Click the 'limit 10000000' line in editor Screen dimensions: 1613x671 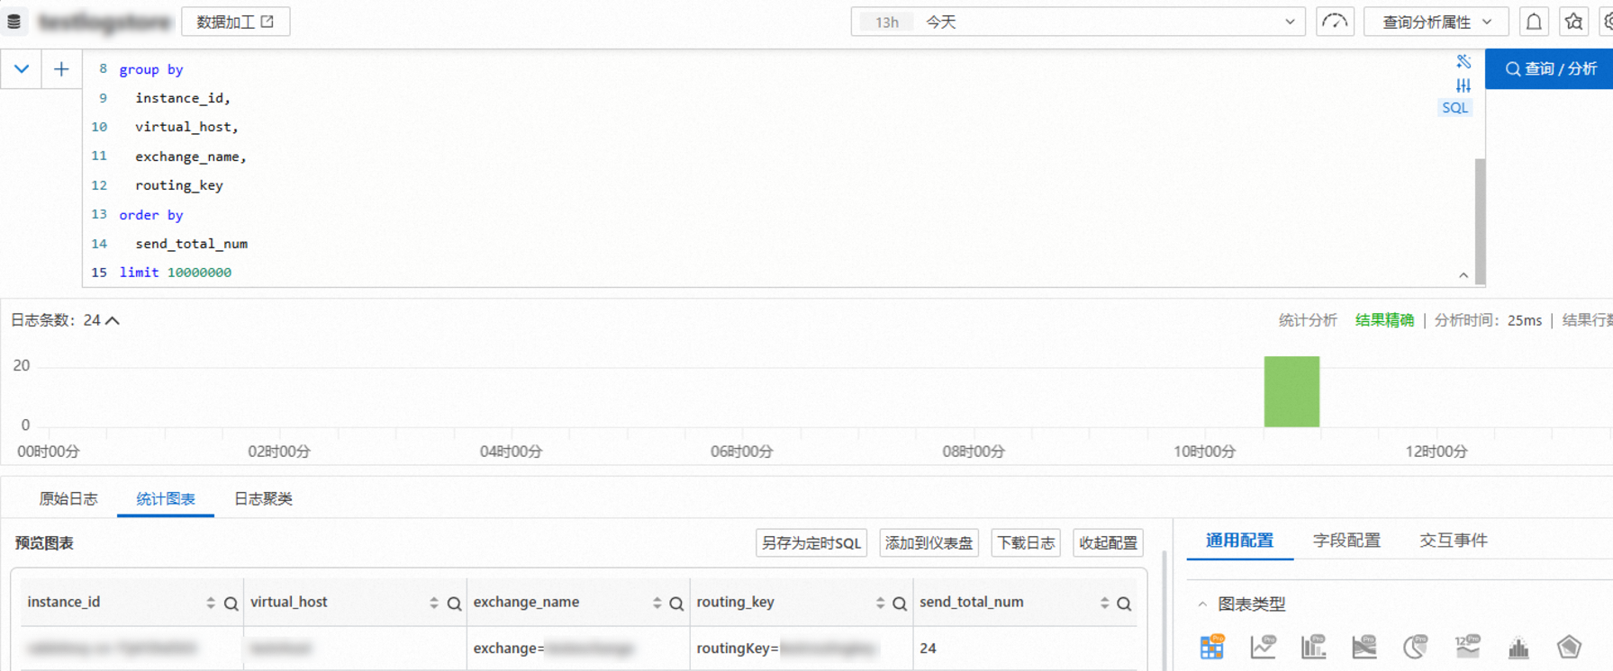175,273
